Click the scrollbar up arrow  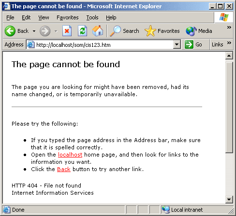(x=229, y=56)
